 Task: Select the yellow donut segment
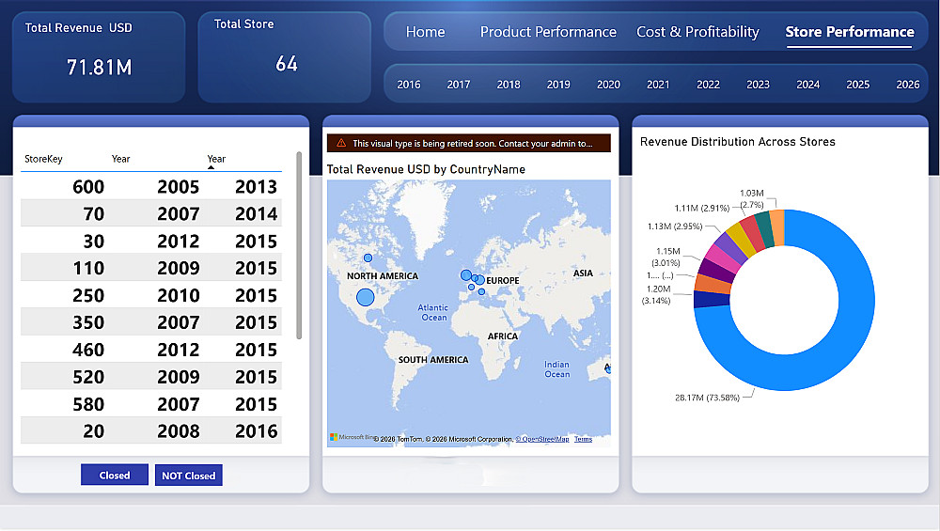[741, 240]
